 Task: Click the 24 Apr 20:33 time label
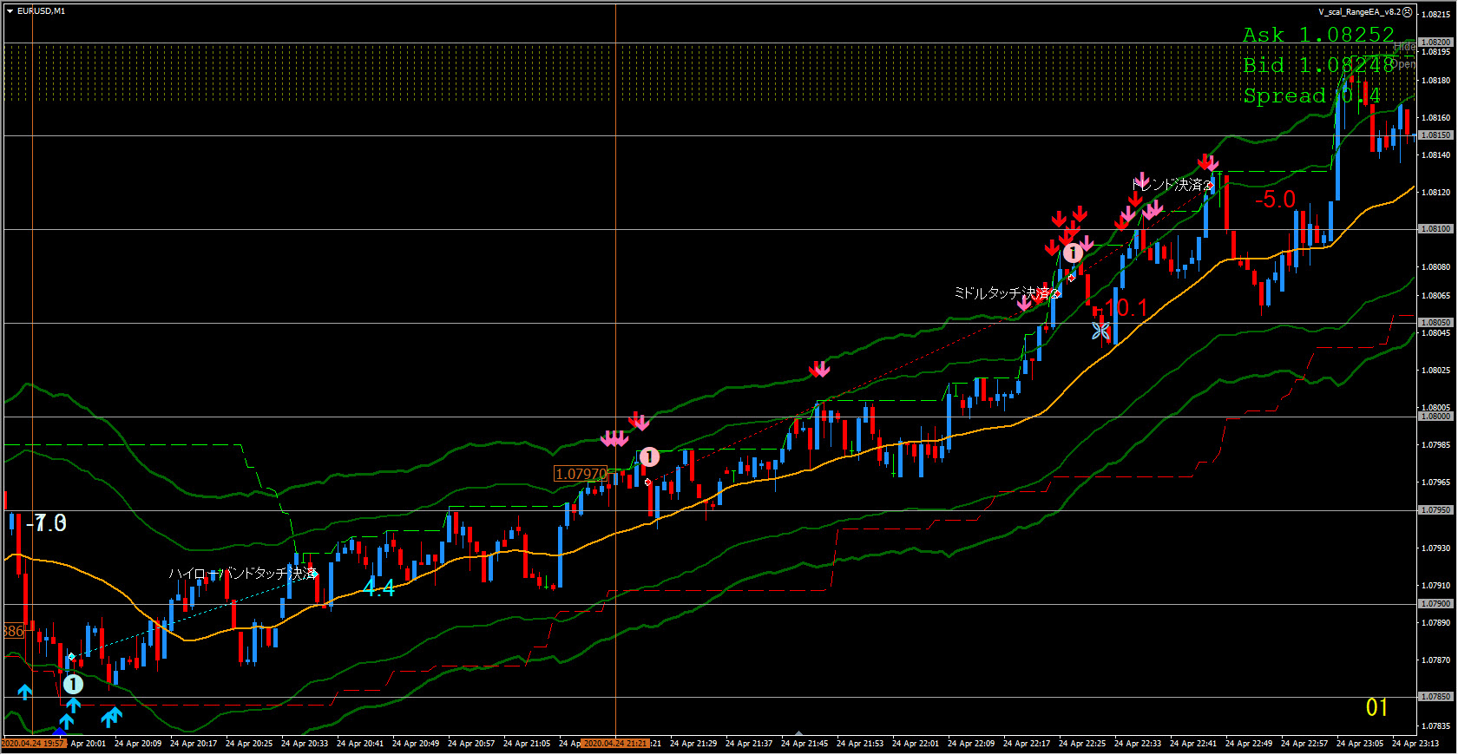point(305,744)
